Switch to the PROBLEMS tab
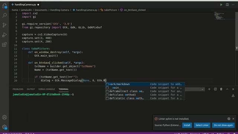 [x=18, y=89]
